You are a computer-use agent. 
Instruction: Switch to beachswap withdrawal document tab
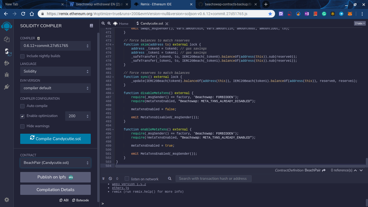[98, 4]
